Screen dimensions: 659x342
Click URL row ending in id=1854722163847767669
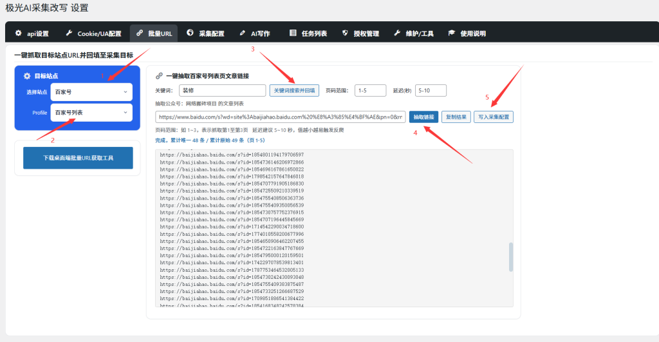(x=232, y=248)
